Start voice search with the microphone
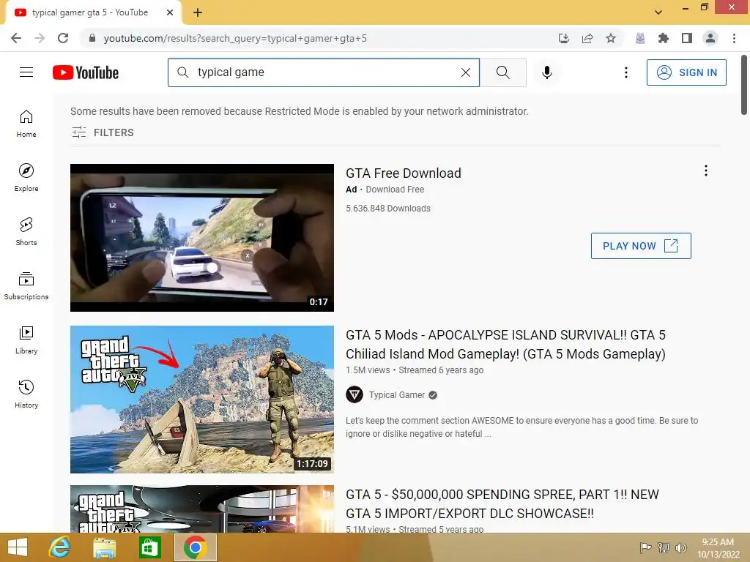This screenshot has height=562, width=750. [x=546, y=72]
